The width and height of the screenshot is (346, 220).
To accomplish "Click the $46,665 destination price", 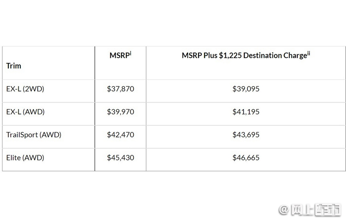I will 246,158.
